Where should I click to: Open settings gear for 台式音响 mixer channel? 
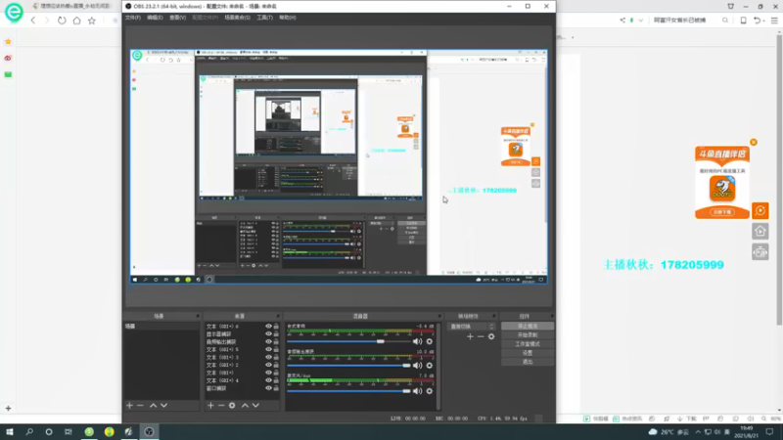pos(430,341)
